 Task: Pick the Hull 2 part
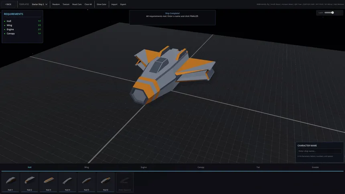pyautogui.click(x=29, y=182)
